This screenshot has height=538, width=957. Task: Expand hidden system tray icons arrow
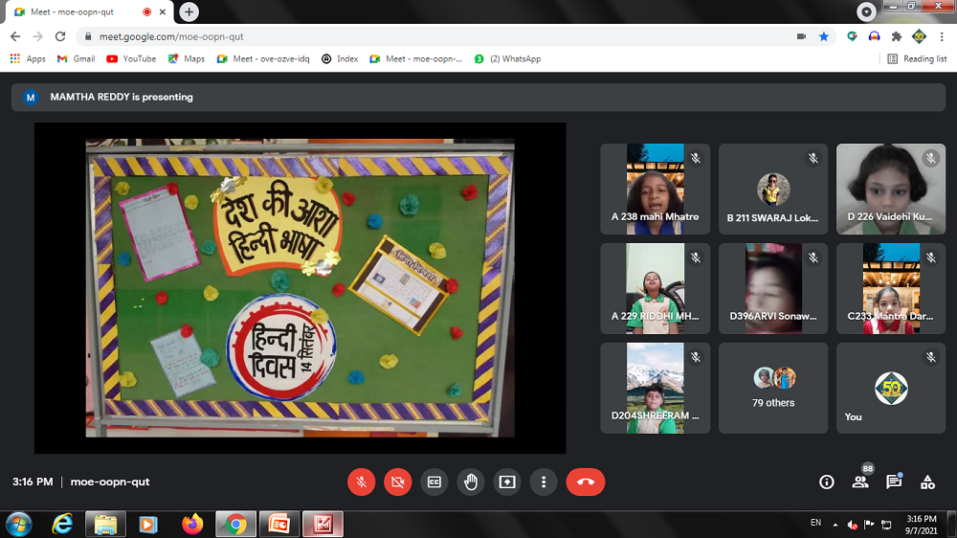tap(835, 525)
